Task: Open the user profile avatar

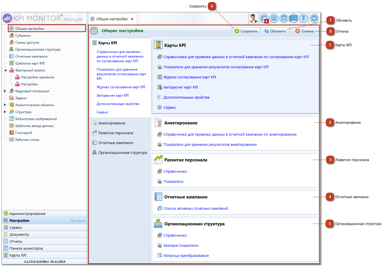Action: (254, 19)
